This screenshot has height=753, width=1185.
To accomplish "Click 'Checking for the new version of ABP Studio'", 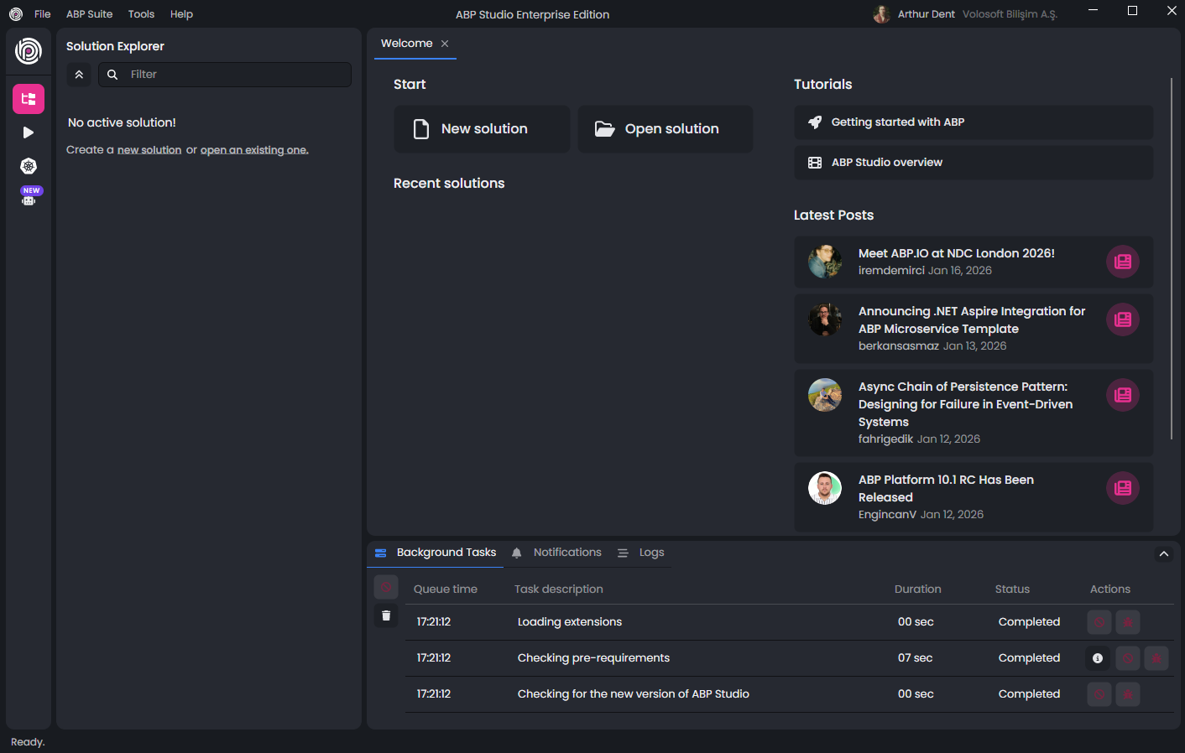I will click(634, 694).
